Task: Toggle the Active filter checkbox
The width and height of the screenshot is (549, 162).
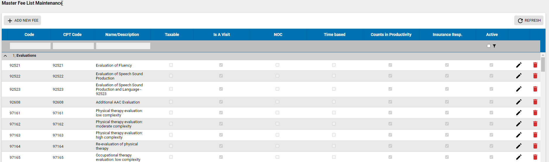Action: tap(489, 46)
